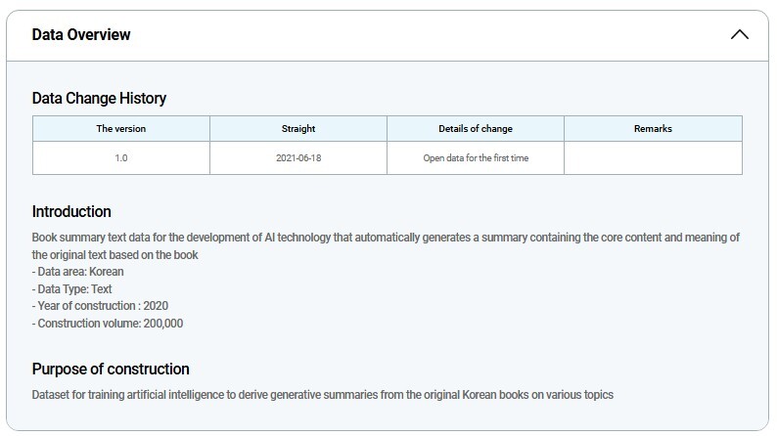Click the 'Details of change' column header
Viewport: 777px width, 436px height.
pyautogui.click(x=475, y=129)
